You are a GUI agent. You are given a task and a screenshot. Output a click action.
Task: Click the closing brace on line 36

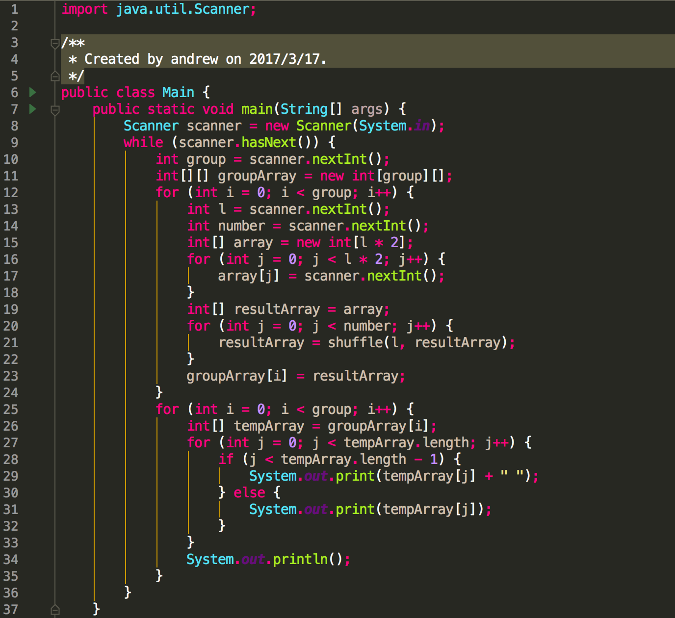click(128, 592)
